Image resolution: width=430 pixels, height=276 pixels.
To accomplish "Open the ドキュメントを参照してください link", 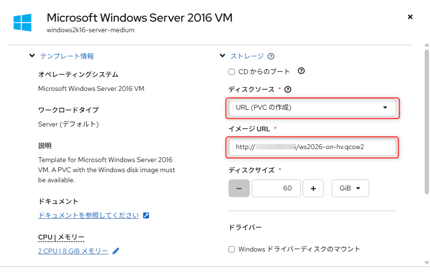I will coord(89,215).
